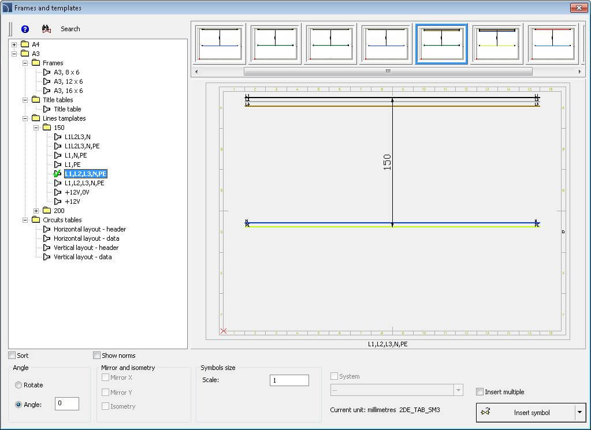Screen dimensions: 591x430
Task: Open the Insert symbol dropdown arrow
Action: tap(579, 412)
